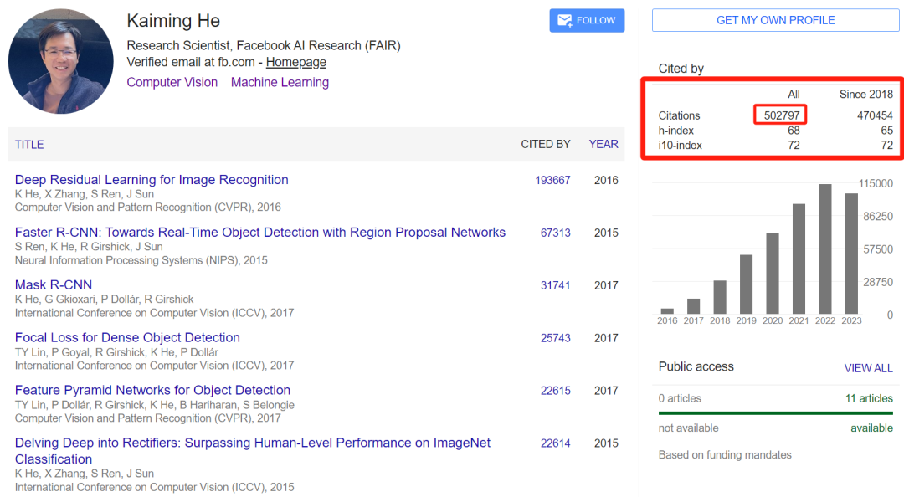Click the Get My Own Profile button
Image resolution: width=904 pixels, height=497 pixels.
pyautogui.click(x=775, y=20)
